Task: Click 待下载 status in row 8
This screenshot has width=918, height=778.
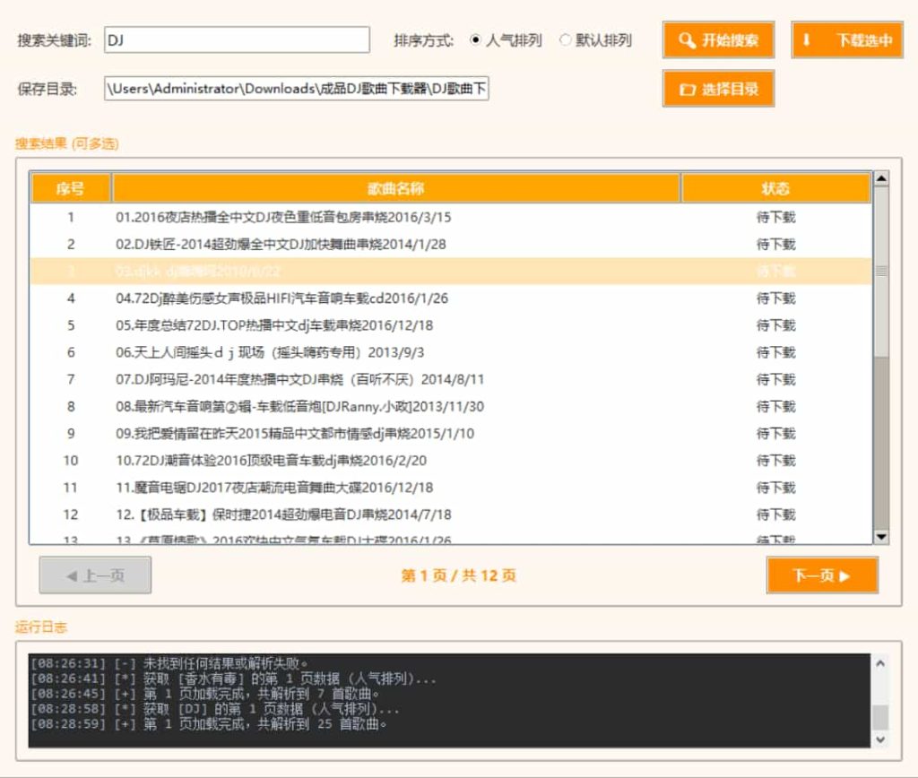Action: 775,406
